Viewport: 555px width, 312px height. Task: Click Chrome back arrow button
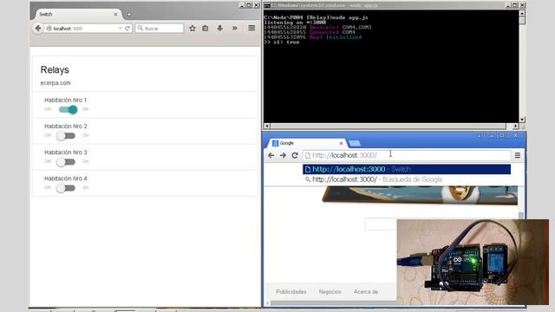tap(271, 155)
